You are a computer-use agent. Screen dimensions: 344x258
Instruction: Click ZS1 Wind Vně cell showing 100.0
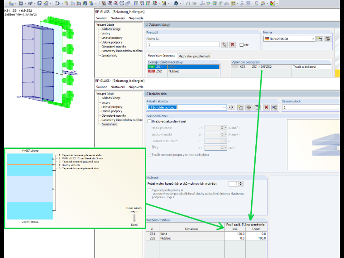pyautogui.click(x=235, y=234)
